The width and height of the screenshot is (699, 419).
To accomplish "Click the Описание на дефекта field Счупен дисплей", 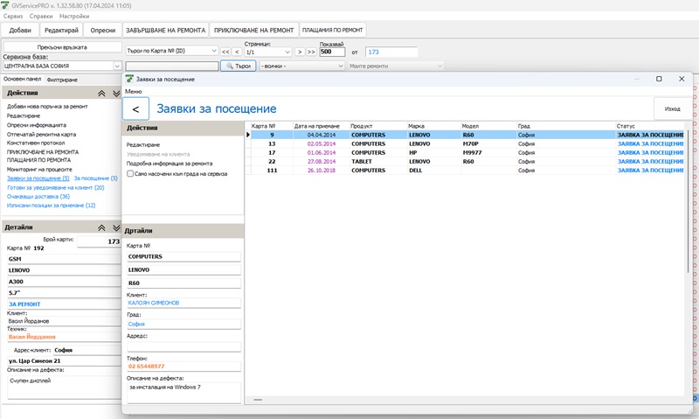I will tap(64, 387).
